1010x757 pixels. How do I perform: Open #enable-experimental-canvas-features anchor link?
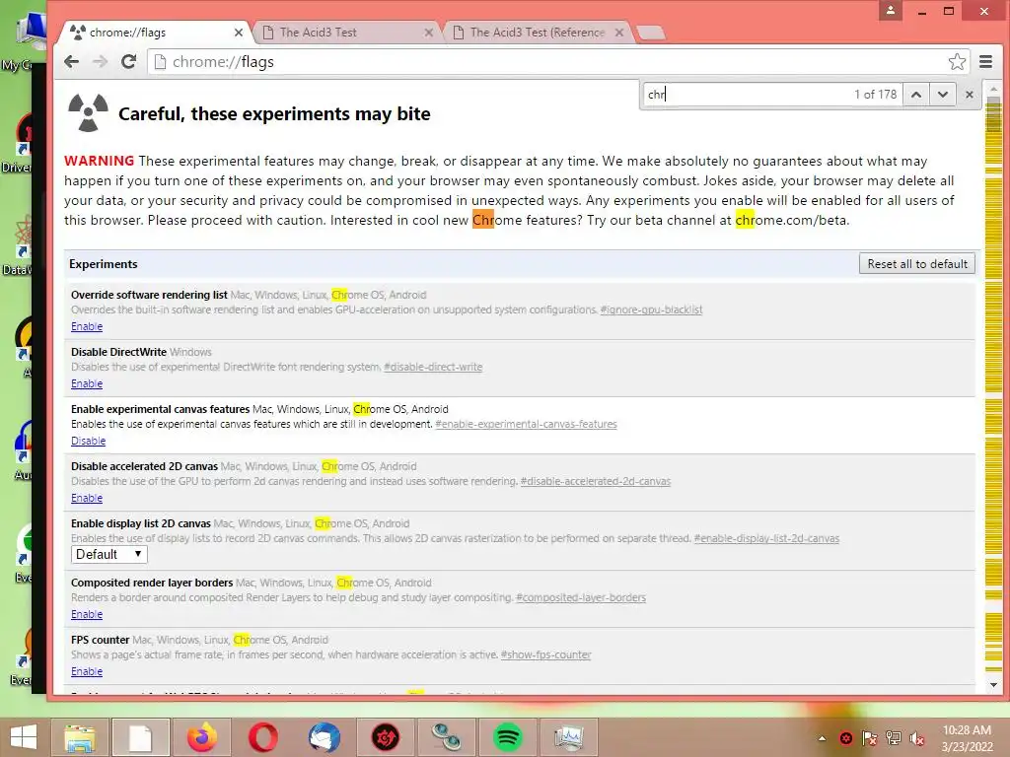527,424
